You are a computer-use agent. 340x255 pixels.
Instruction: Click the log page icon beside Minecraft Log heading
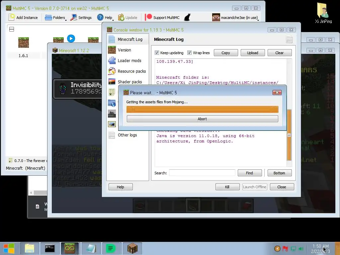289,39
